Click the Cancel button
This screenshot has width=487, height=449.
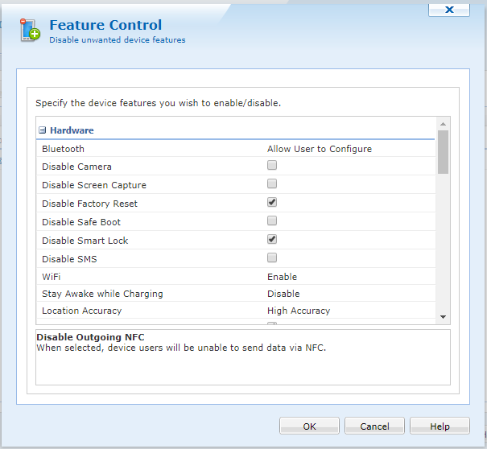[374, 426]
